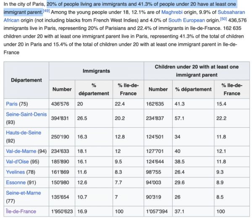Open the Île-de-France table link
Screen dimensions: 252x219
[21, 211]
